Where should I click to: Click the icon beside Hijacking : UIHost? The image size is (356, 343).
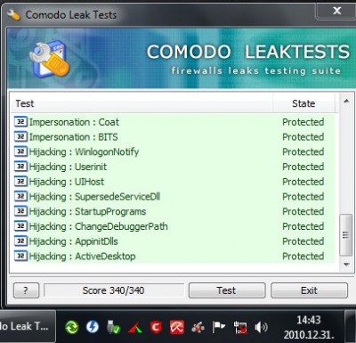pyautogui.click(x=20, y=182)
